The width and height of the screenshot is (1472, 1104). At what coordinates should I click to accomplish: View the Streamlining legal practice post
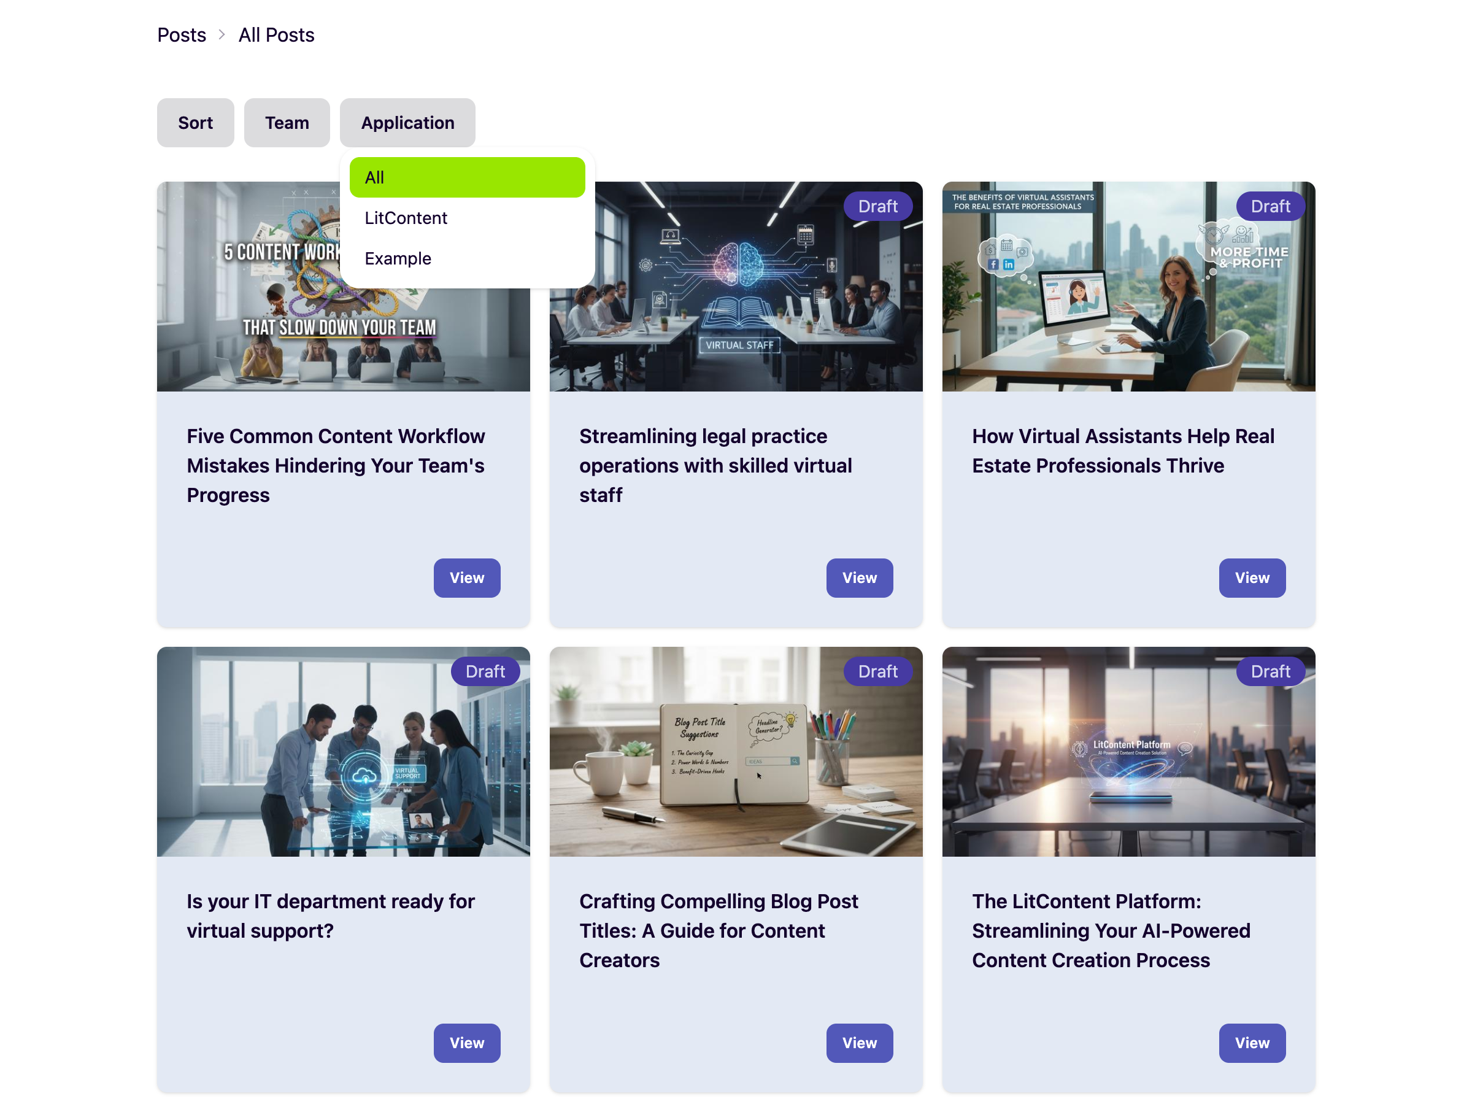(x=859, y=577)
